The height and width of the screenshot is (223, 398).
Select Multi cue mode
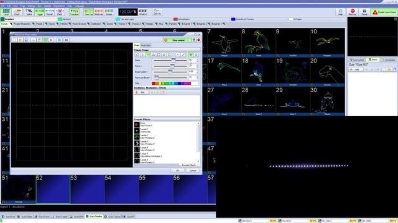(99, 12)
